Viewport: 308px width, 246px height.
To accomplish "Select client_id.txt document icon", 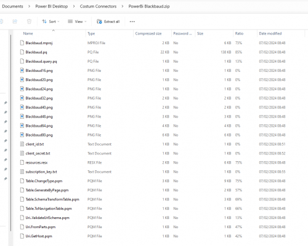I will tap(22, 144).
